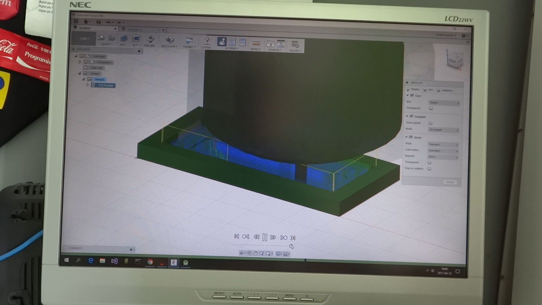Screen dimensions: 542x305
Task: Open the Tool Holder dropdown
Action: (444, 103)
